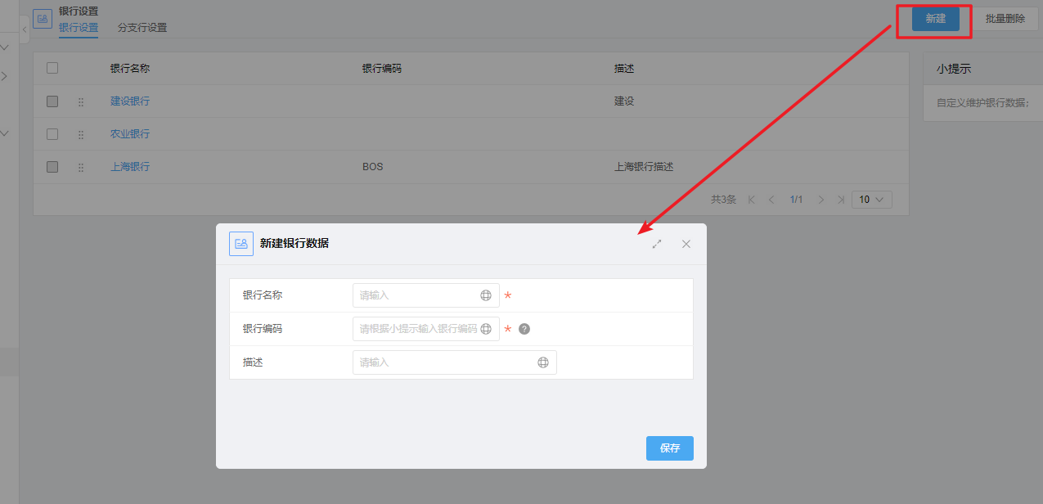Click drag handle for 农业银行 row
The width and height of the screenshot is (1043, 504).
(81, 134)
